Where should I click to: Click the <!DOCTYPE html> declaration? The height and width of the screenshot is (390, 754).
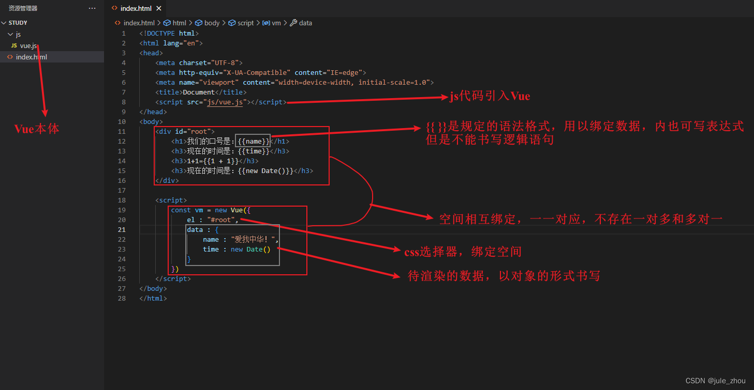tap(169, 34)
